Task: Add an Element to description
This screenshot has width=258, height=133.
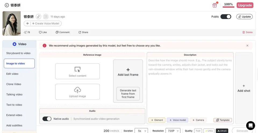Action: (157, 120)
